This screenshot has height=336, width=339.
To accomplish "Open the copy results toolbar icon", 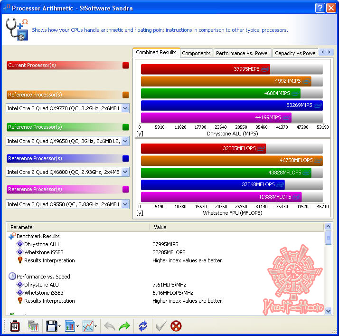I will (33, 326).
